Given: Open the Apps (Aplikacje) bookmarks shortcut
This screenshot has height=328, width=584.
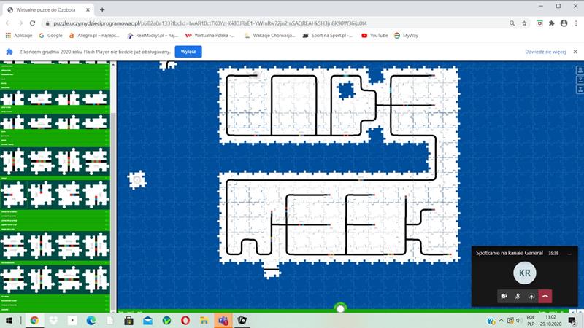Looking at the screenshot, I should [x=18, y=35].
